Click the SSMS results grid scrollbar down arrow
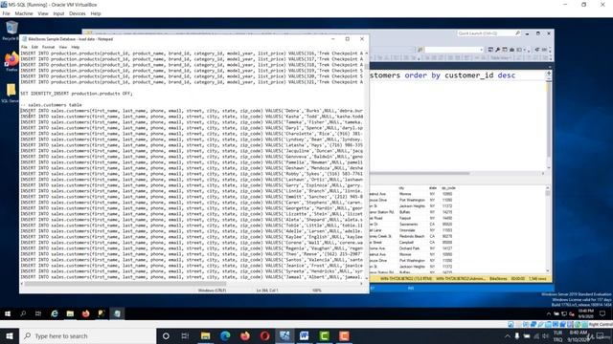Image resolution: width=613 pixels, height=344 pixels. pos(548,270)
